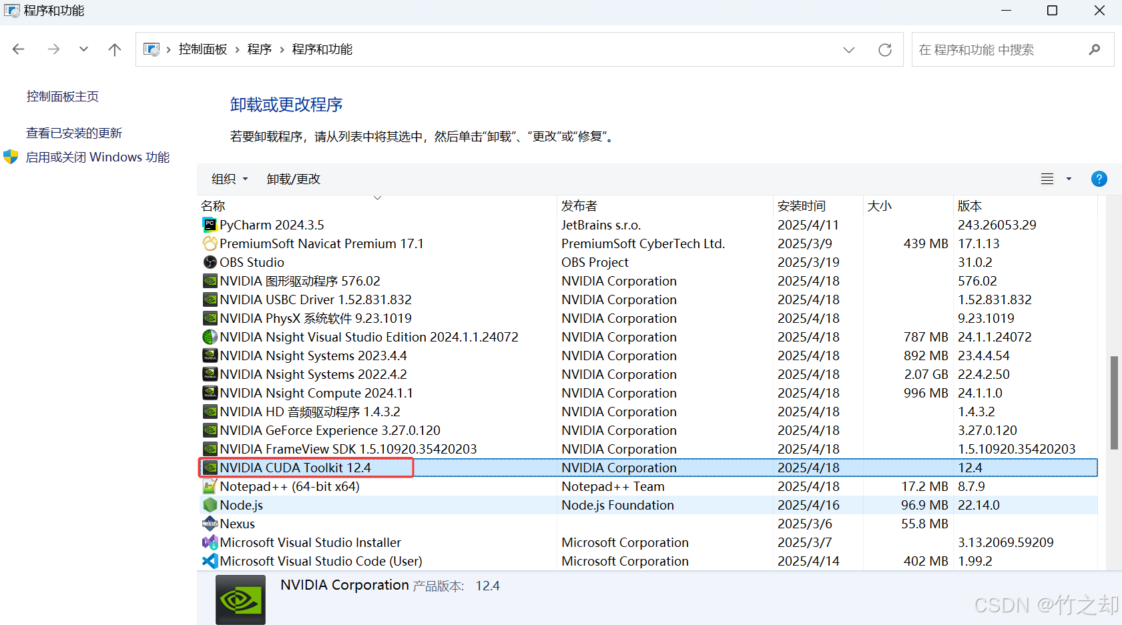The height and width of the screenshot is (625, 1122).
Task: Click the control panel icon in address bar
Action: pos(152,49)
